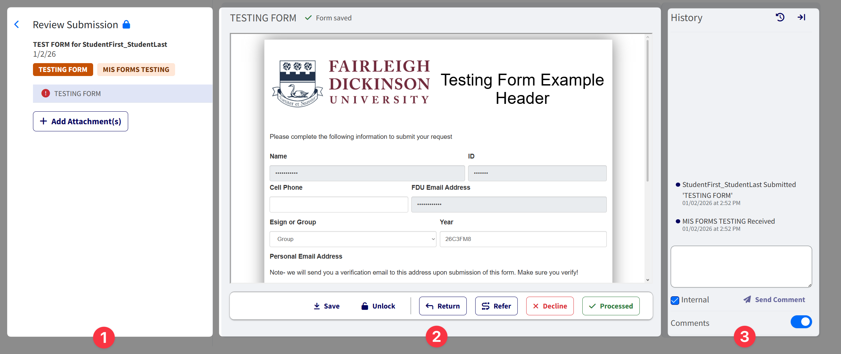Click the Add Attachment(s) button

coord(81,121)
